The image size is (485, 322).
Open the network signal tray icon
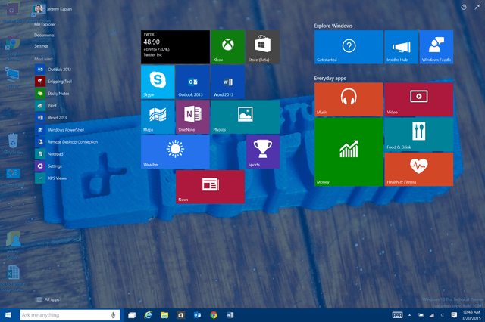pos(431,315)
